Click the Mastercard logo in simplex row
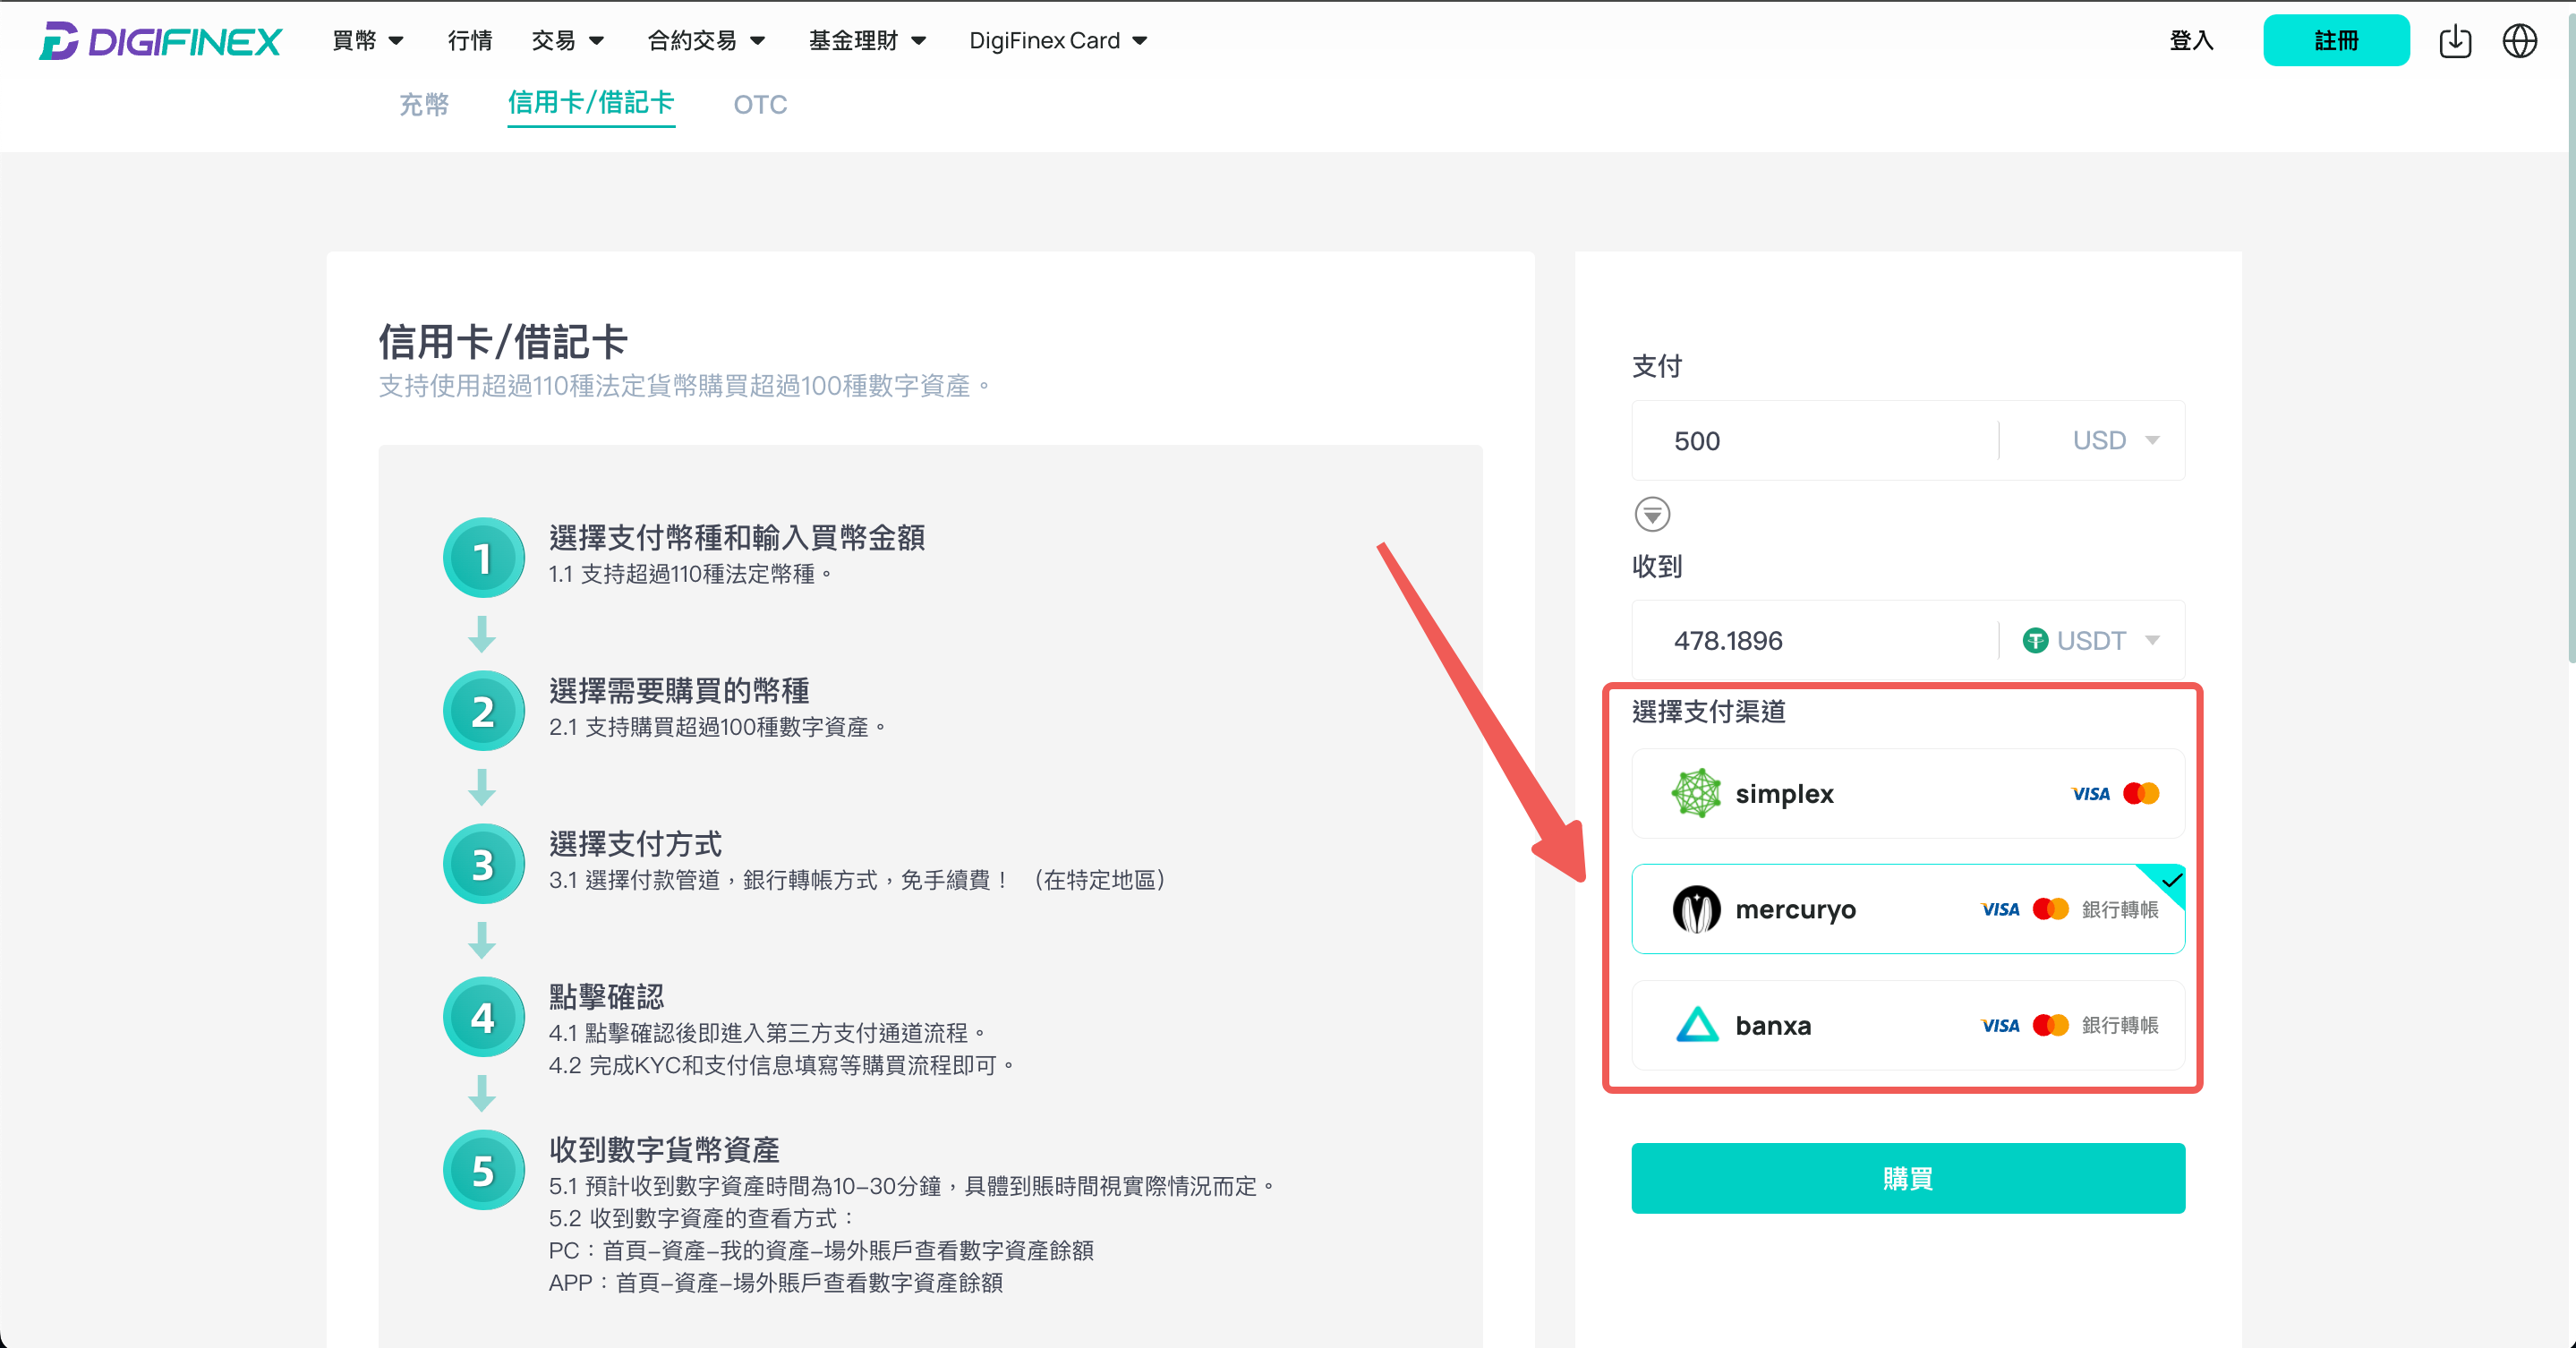This screenshot has width=2576, height=1348. coord(2141,793)
